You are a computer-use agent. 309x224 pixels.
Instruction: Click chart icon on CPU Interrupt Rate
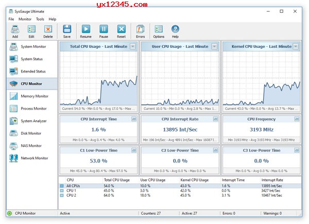tap(215, 119)
